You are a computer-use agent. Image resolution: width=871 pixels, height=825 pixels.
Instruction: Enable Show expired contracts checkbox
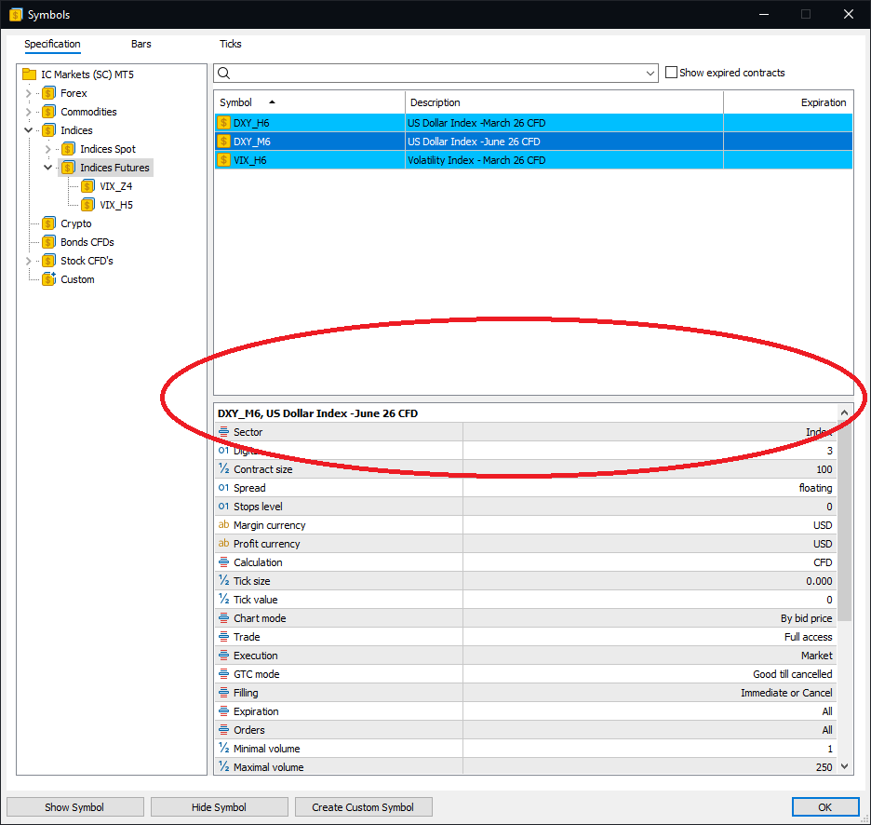671,73
